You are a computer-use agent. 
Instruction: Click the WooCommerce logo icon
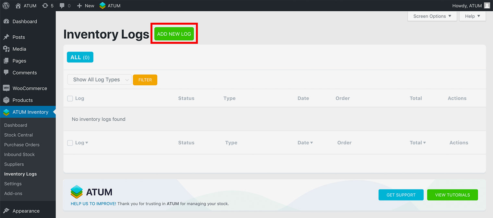pyautogui.click(x=6, y=88)
